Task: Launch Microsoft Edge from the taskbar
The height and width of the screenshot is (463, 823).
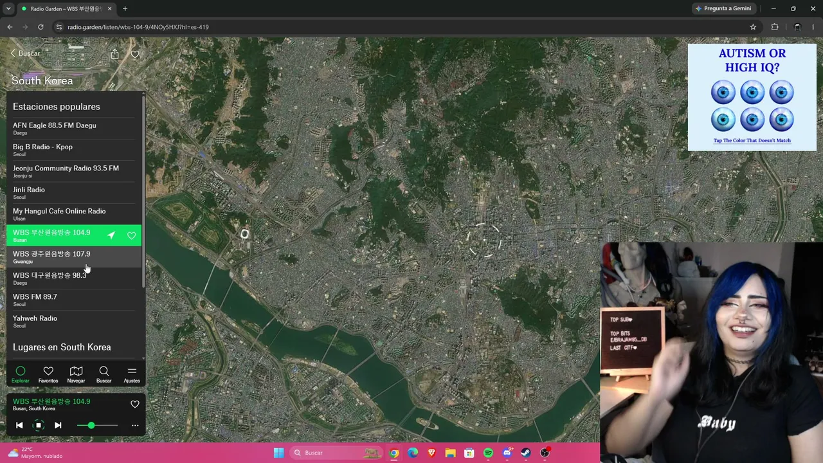Action: [413, 453]
